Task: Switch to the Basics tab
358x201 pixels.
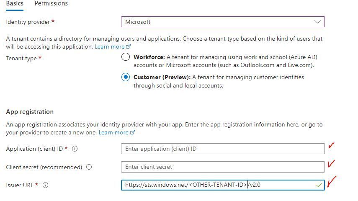Action: 15,4
